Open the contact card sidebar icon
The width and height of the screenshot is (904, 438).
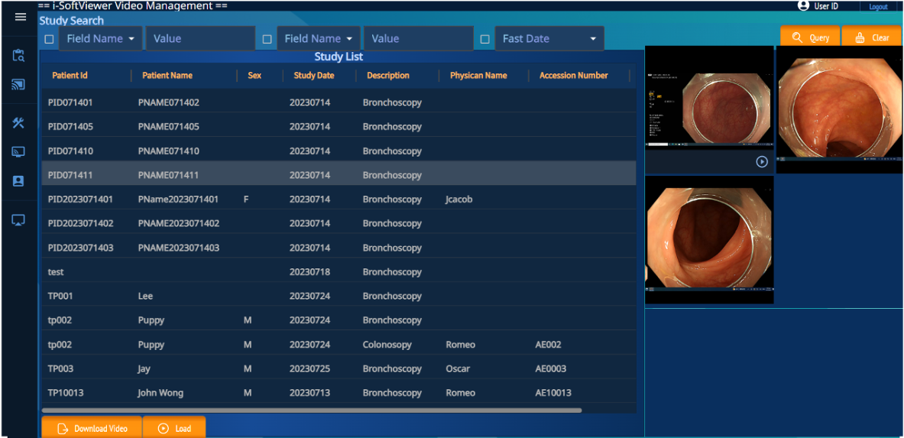pyautogui.click(x=18, y=181)
